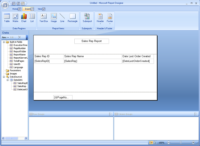Adjust the zoom slider handle

tap(181, 142)
